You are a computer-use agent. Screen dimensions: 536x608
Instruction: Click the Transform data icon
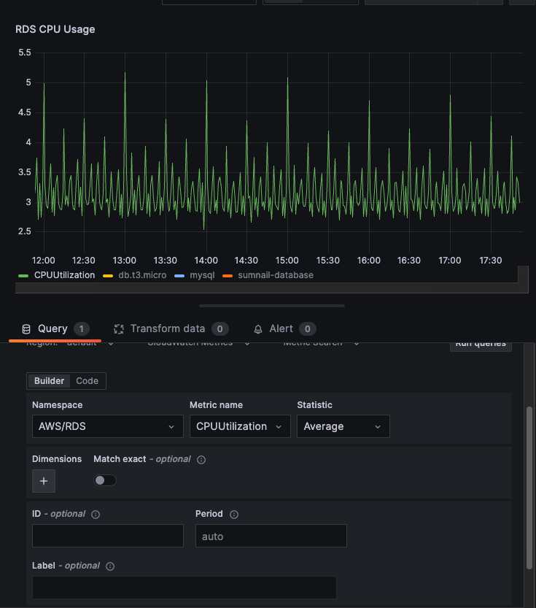(x=119, y=329)
